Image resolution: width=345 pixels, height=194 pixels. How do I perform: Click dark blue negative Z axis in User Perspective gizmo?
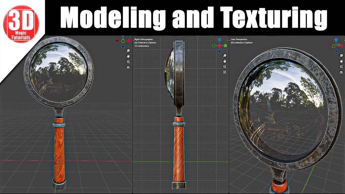click(x=336, y=51)
